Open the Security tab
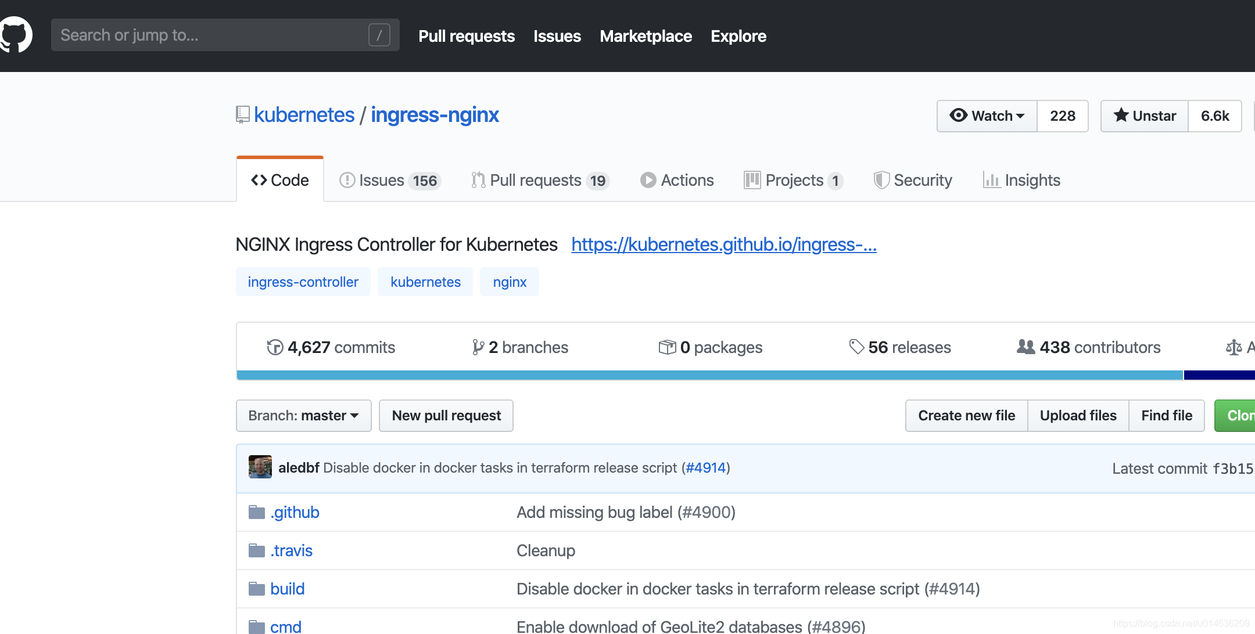 tap(913, 180)
